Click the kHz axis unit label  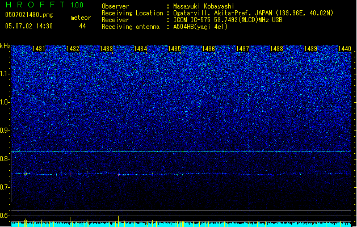pyautogui.click(x=5, y=46)
